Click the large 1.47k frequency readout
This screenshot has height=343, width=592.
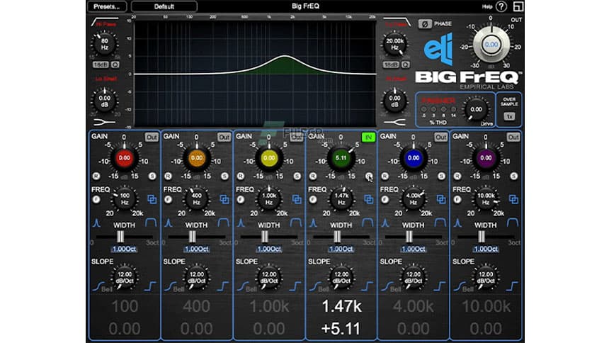(342, 306)
